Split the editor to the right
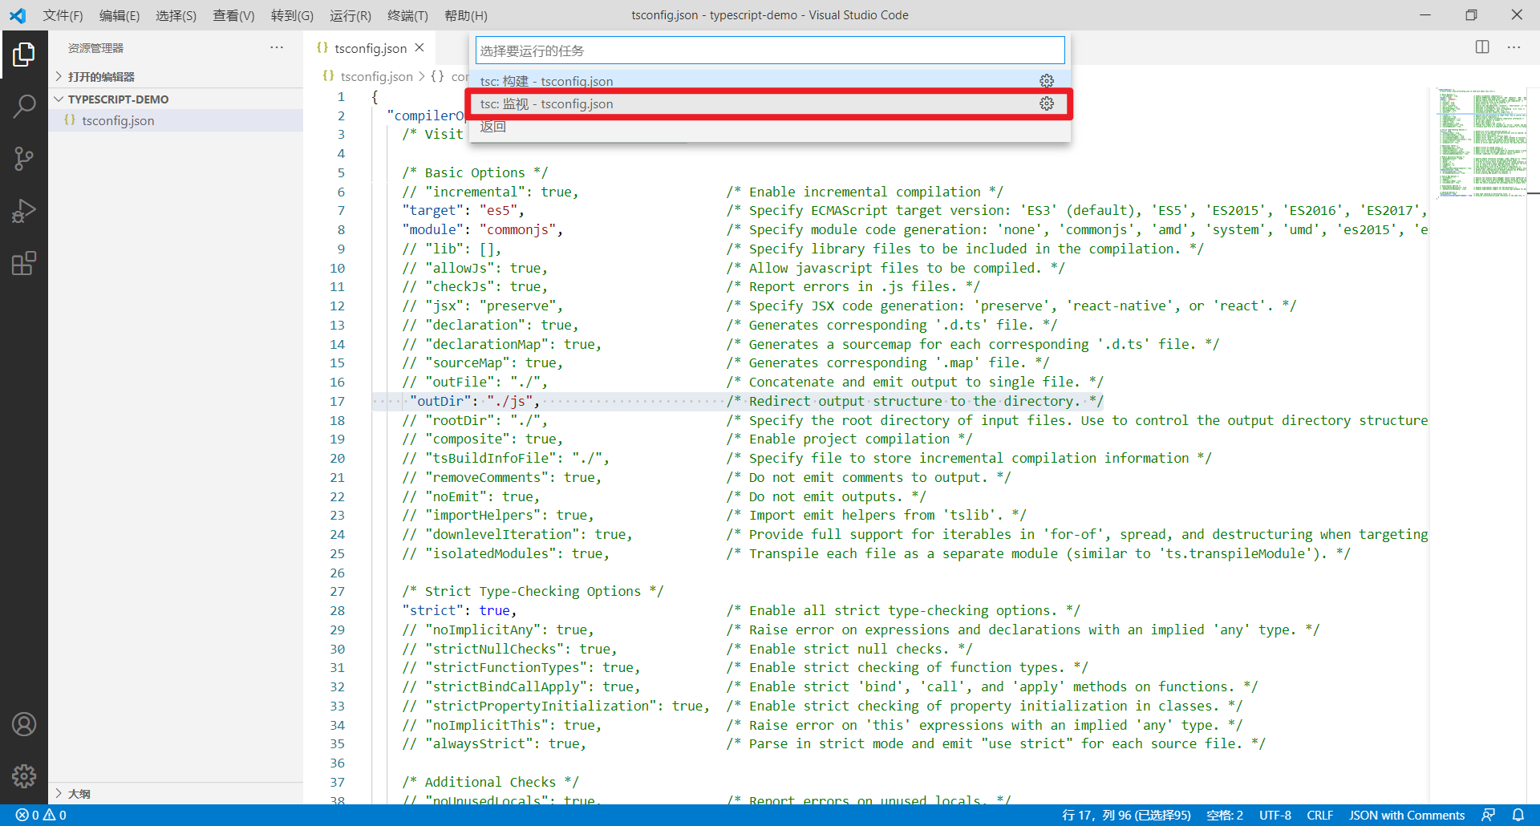1540x826 pixels. 1482,47
